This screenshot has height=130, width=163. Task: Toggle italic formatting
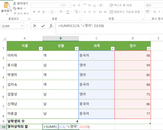[x=39, y=12]
